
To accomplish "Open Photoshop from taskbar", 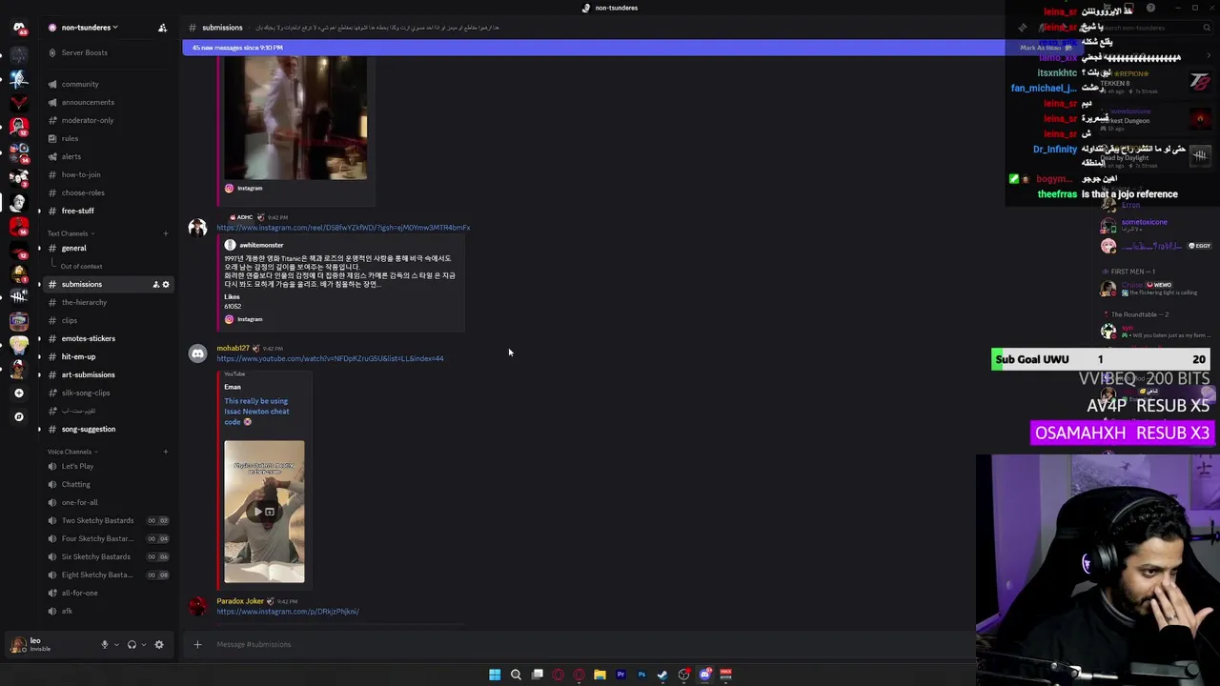I will coord(641,675).
